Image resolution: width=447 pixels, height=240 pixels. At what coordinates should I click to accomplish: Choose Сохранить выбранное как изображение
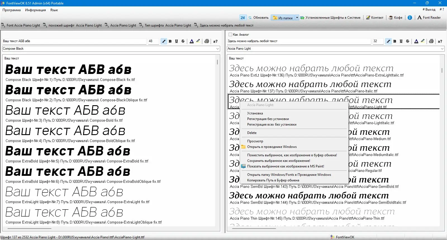[x=294, y=161]
